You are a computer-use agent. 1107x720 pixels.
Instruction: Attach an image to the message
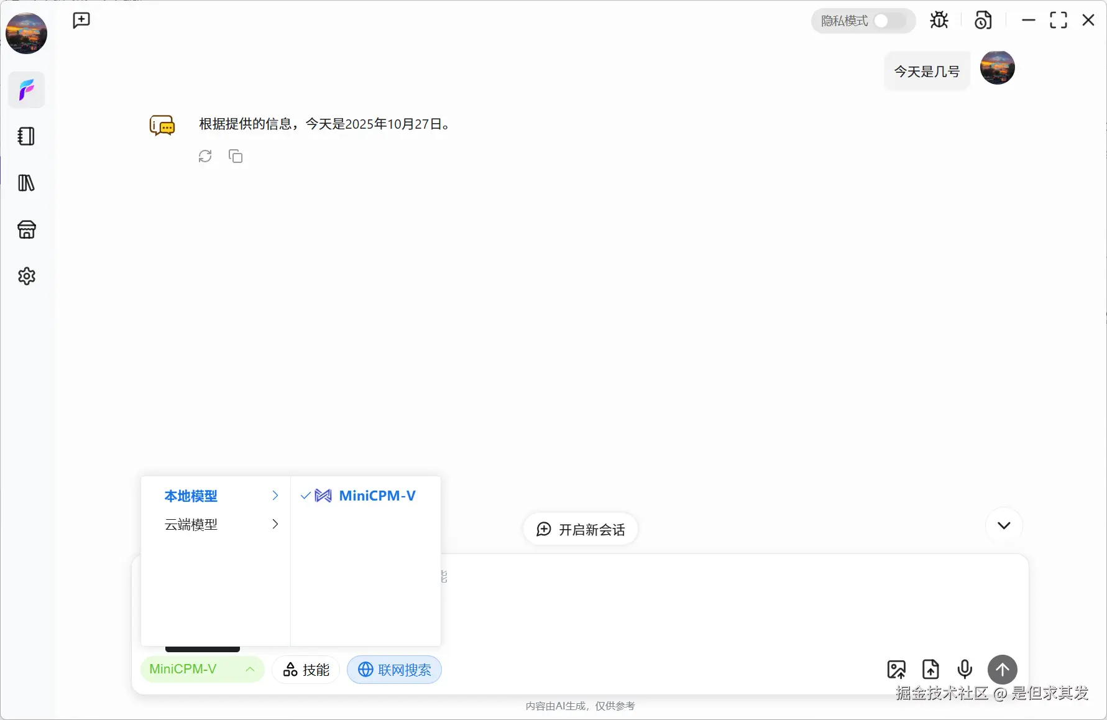(x=897, y=670)
